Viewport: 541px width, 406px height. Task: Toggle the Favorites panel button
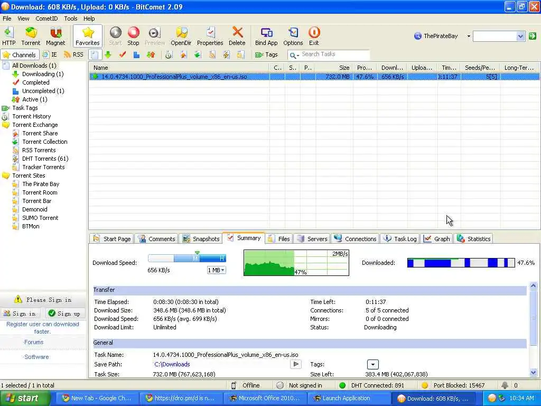tap(88, 36)
